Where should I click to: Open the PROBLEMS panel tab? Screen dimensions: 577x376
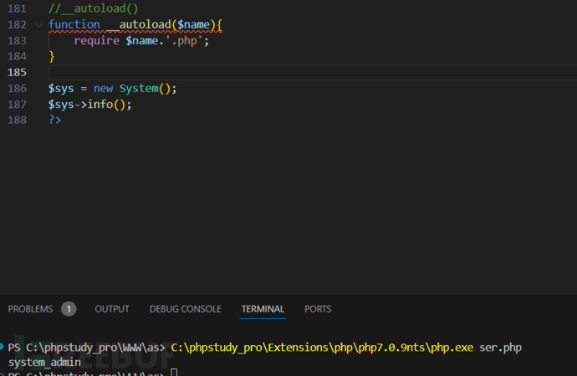(30, 309)
